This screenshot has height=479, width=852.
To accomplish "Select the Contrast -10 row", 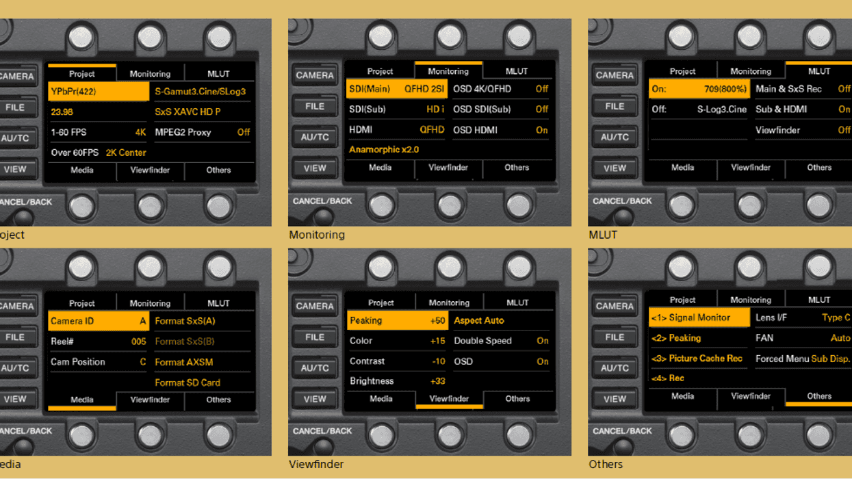I will click(397, 361).
